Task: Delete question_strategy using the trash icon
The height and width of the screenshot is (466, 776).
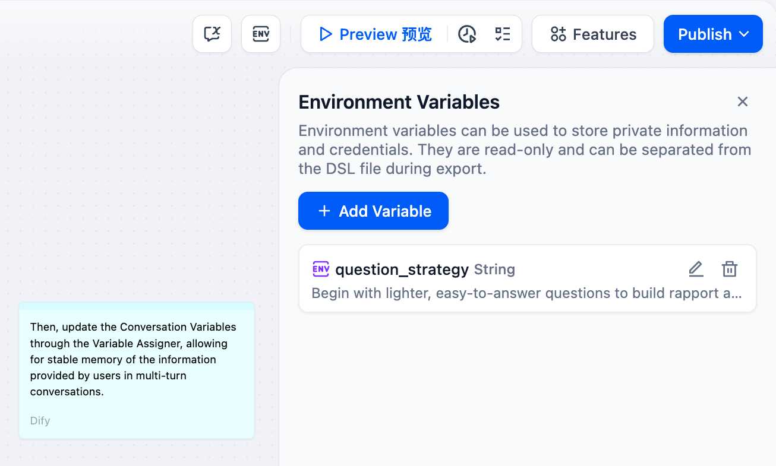Action: click(730, 269)
